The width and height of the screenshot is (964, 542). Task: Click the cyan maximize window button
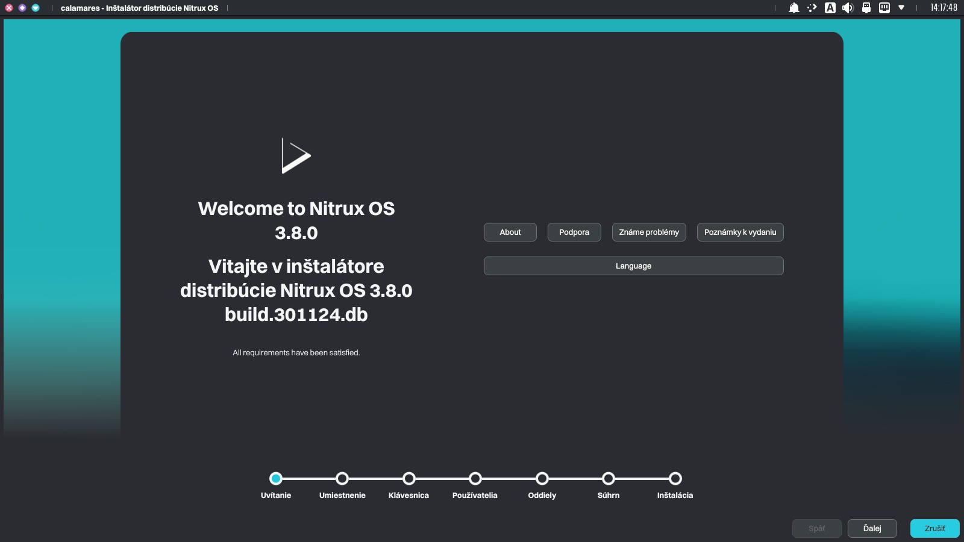click(x=36, y=8)
